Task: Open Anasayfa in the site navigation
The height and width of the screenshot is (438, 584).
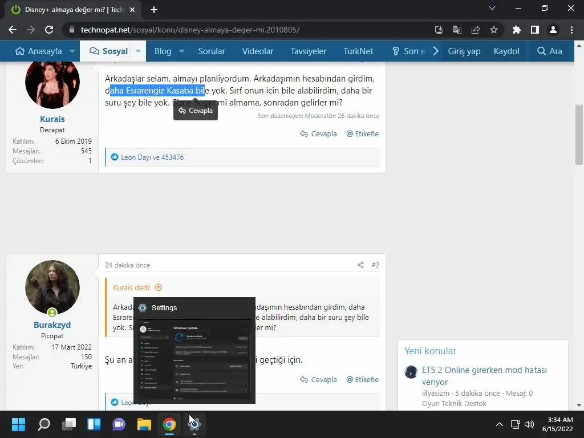Action: (38, 51)
